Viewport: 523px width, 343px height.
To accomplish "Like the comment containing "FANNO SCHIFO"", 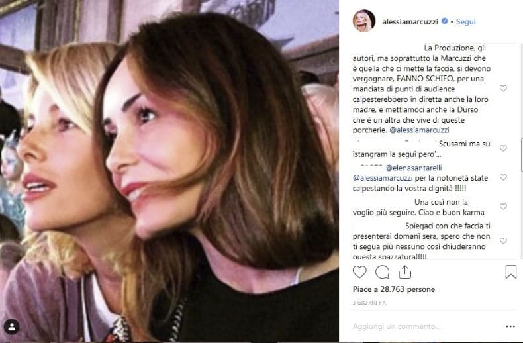I will [503, 88].
